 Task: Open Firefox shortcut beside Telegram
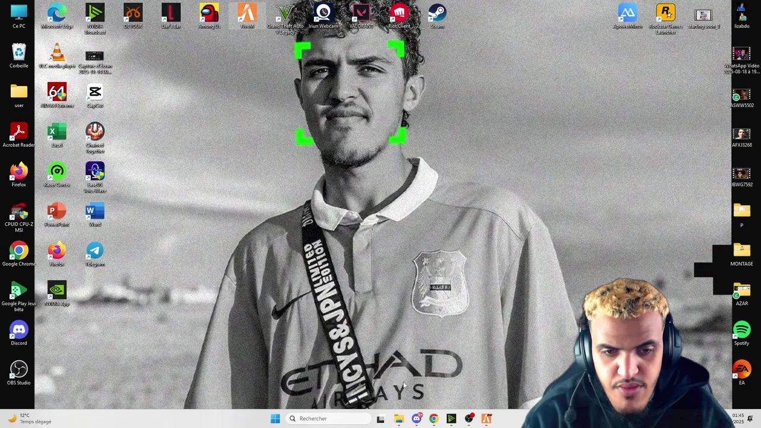[57, 254]
